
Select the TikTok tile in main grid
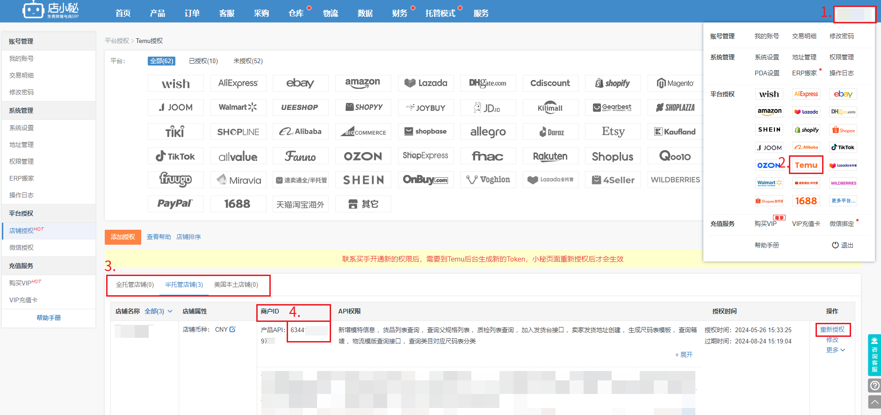[176, 156]
